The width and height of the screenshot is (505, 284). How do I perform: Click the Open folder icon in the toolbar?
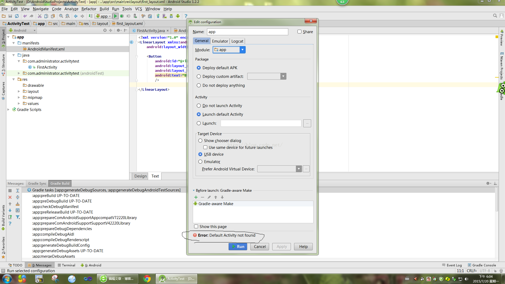[4, 16]
